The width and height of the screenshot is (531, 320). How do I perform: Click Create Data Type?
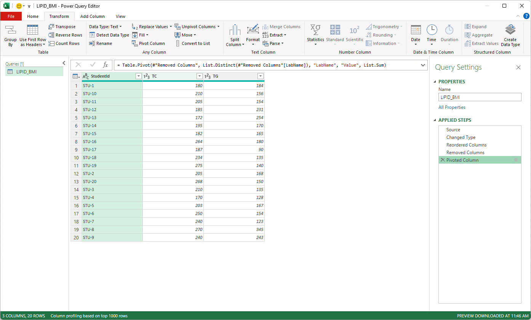[x=510, y=36]
